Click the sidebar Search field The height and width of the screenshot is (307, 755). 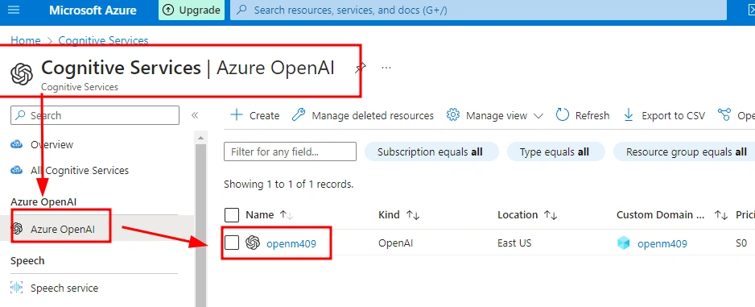95,116
